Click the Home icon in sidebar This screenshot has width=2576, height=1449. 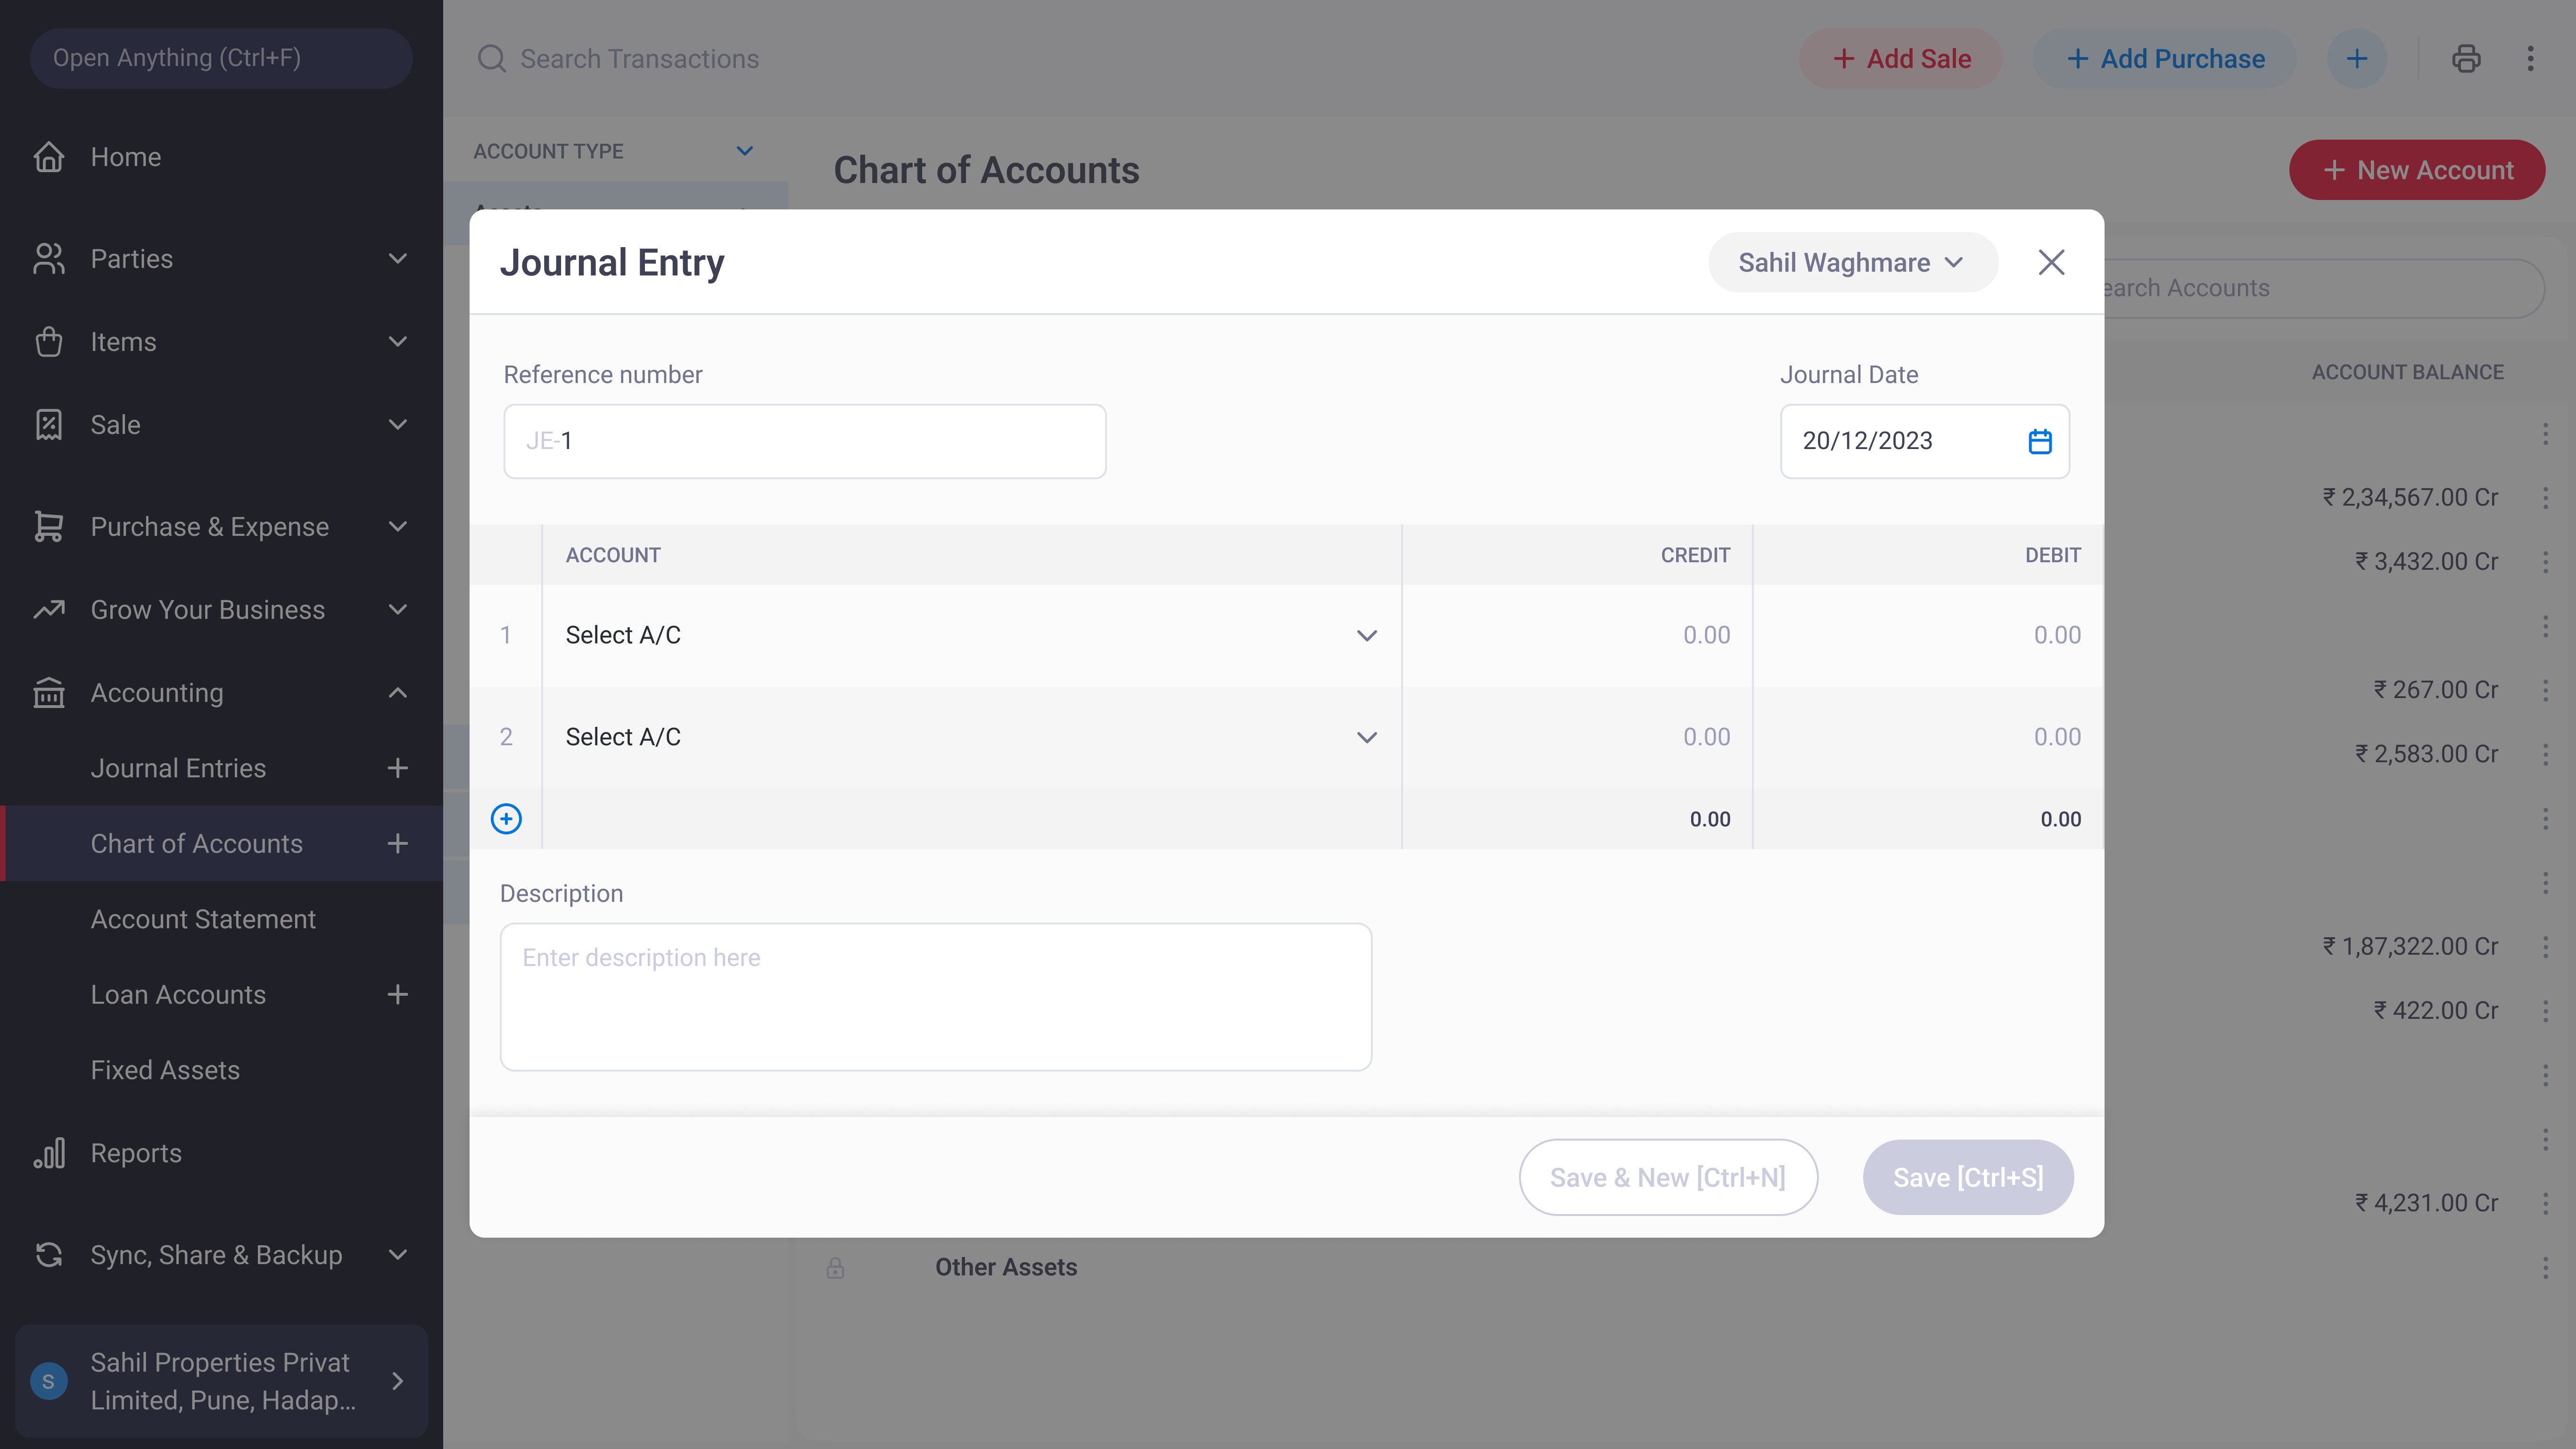pyautogui.click(x=48, y=157)
